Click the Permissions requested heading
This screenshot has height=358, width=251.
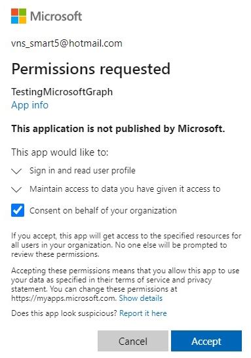coord(91,69)
